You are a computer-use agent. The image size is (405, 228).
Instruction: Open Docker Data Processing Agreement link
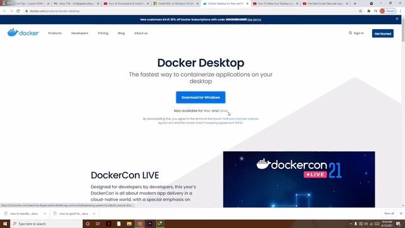[214, 123]
